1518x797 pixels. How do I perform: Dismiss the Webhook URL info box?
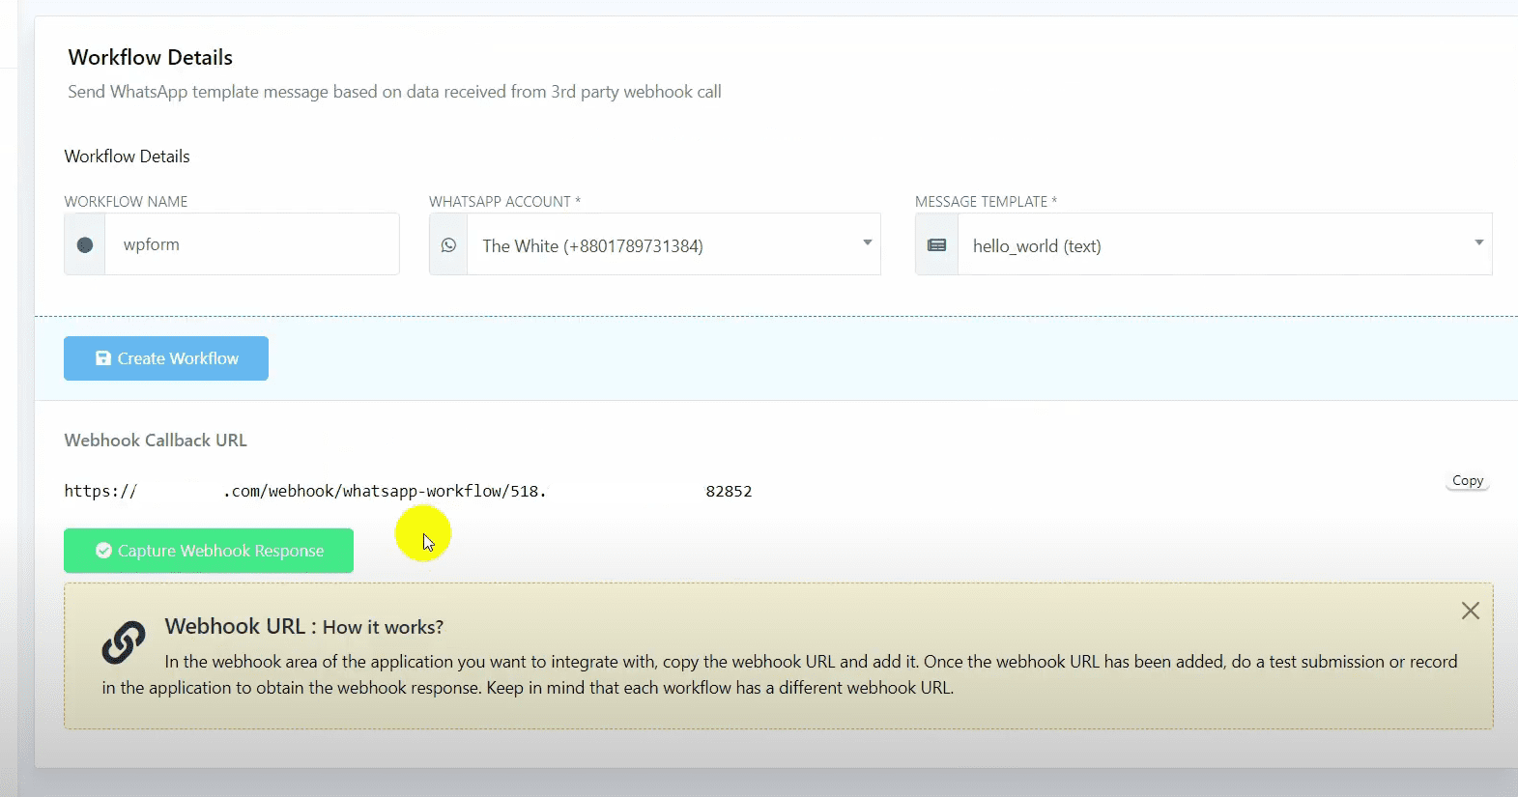[1470, 611]
